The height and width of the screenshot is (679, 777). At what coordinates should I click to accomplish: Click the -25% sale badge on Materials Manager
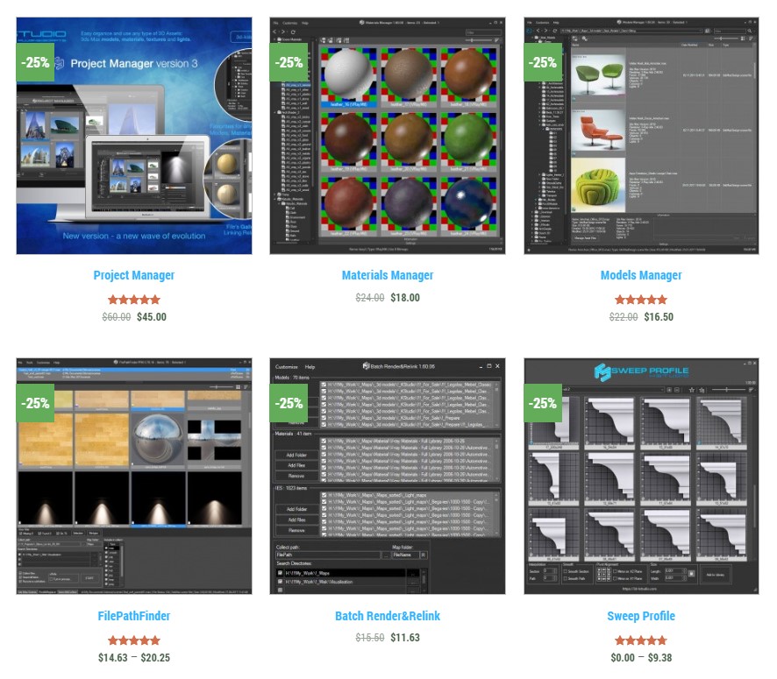289,62
